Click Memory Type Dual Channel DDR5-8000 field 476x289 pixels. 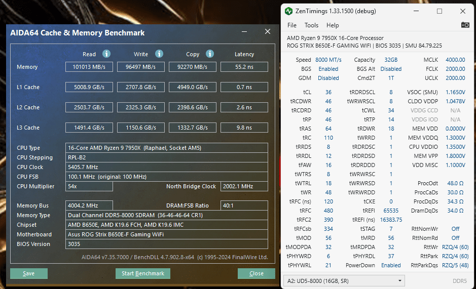click(x=167, y=215)
